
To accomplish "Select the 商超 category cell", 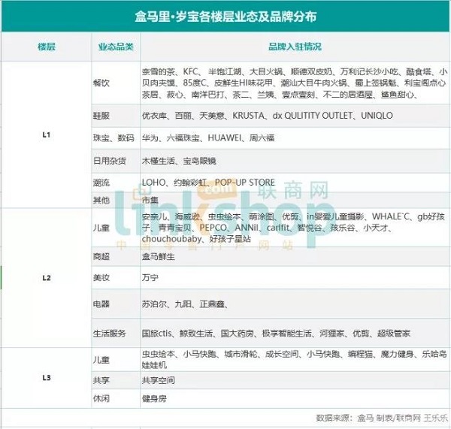I will coord(116,256).
